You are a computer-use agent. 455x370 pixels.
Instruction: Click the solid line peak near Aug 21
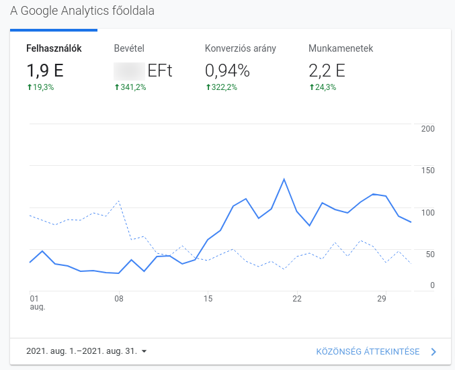coord(284,179)
